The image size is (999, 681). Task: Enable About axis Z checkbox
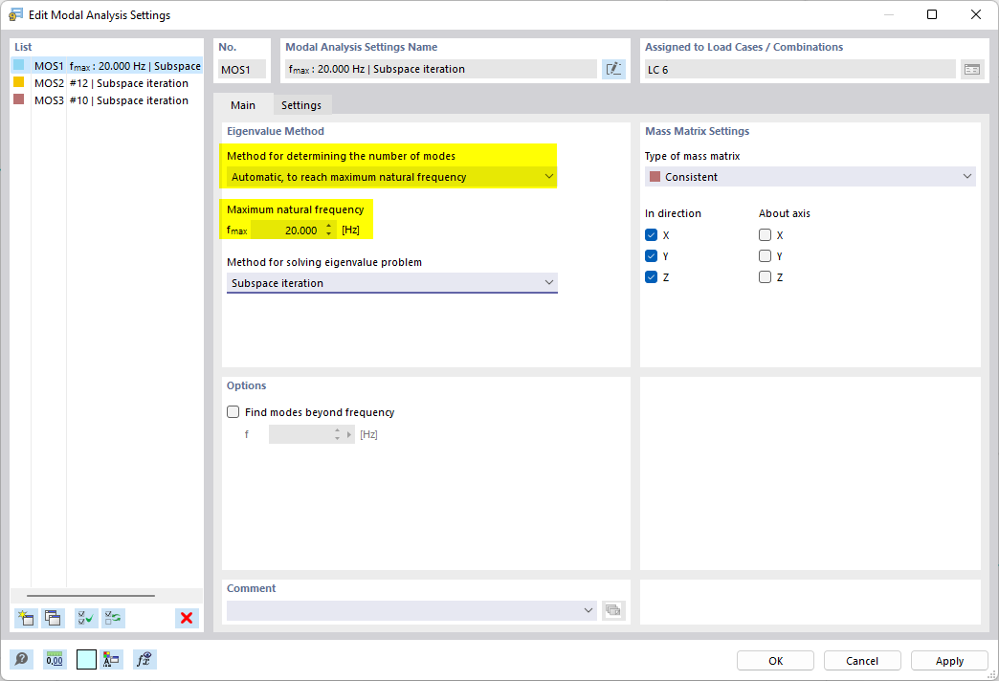(766, 277)
